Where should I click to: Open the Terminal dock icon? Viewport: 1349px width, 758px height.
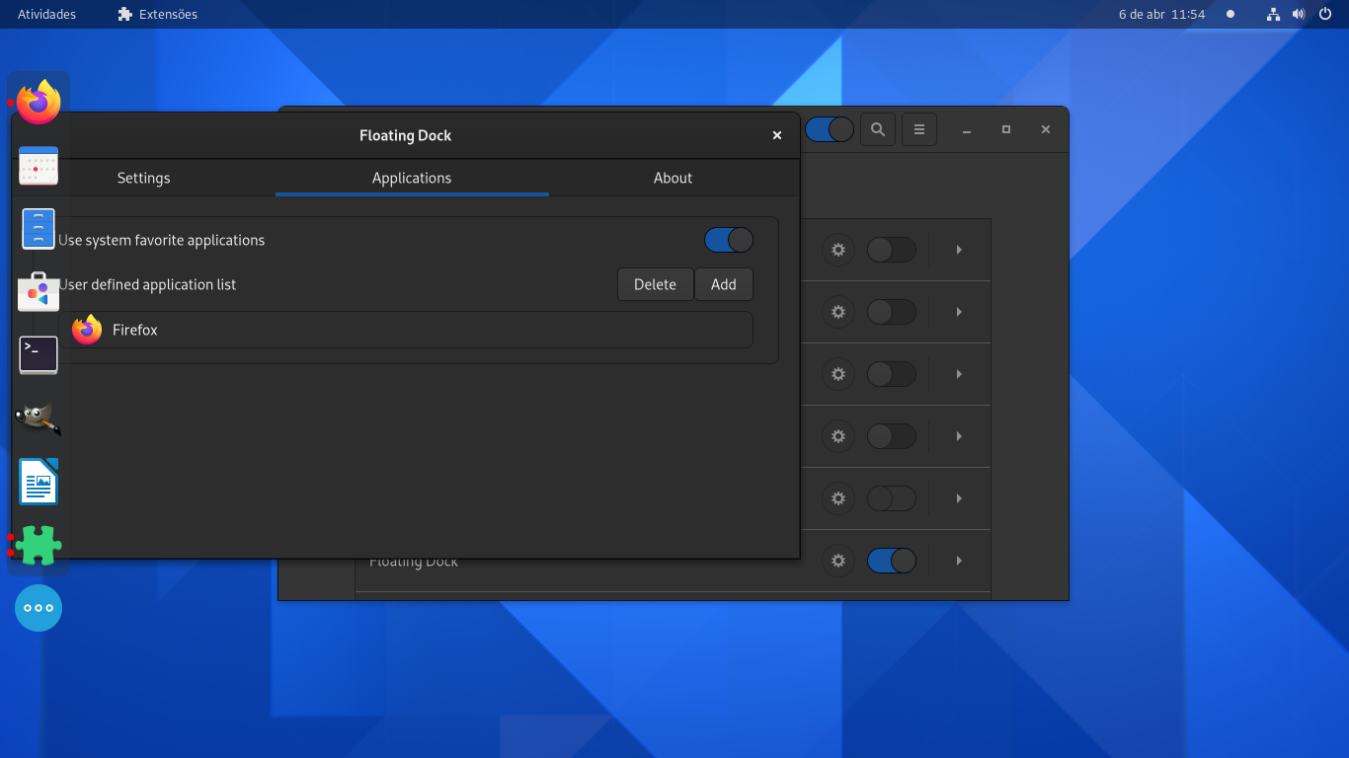(38, 354)
